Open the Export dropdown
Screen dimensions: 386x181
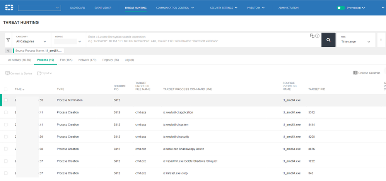click(x=44, y=73)
